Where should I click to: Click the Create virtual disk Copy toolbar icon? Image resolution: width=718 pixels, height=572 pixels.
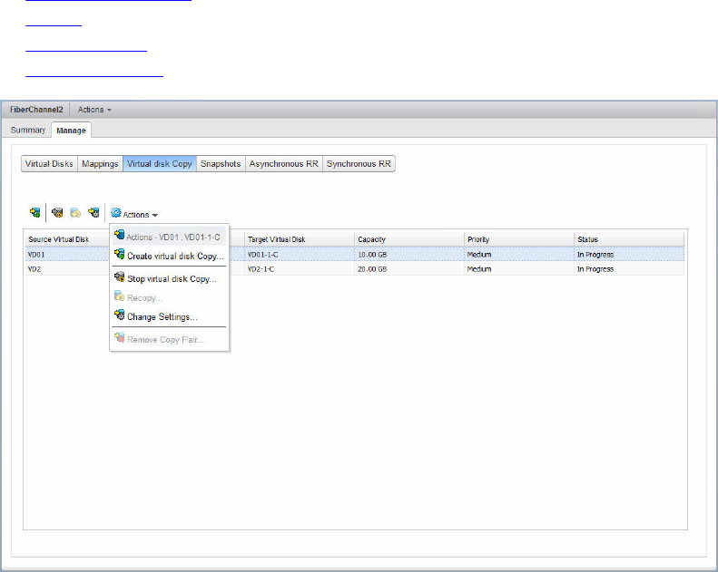(34, 213)
